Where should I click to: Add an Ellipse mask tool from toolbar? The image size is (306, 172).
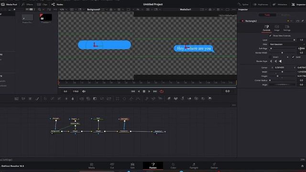pos(124,99)
